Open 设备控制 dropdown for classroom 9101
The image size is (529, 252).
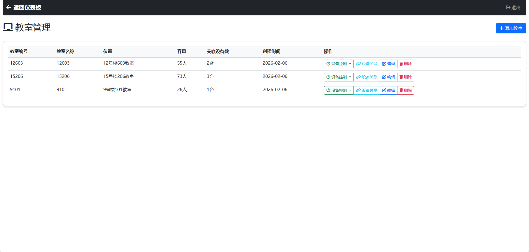coord(338,90)
